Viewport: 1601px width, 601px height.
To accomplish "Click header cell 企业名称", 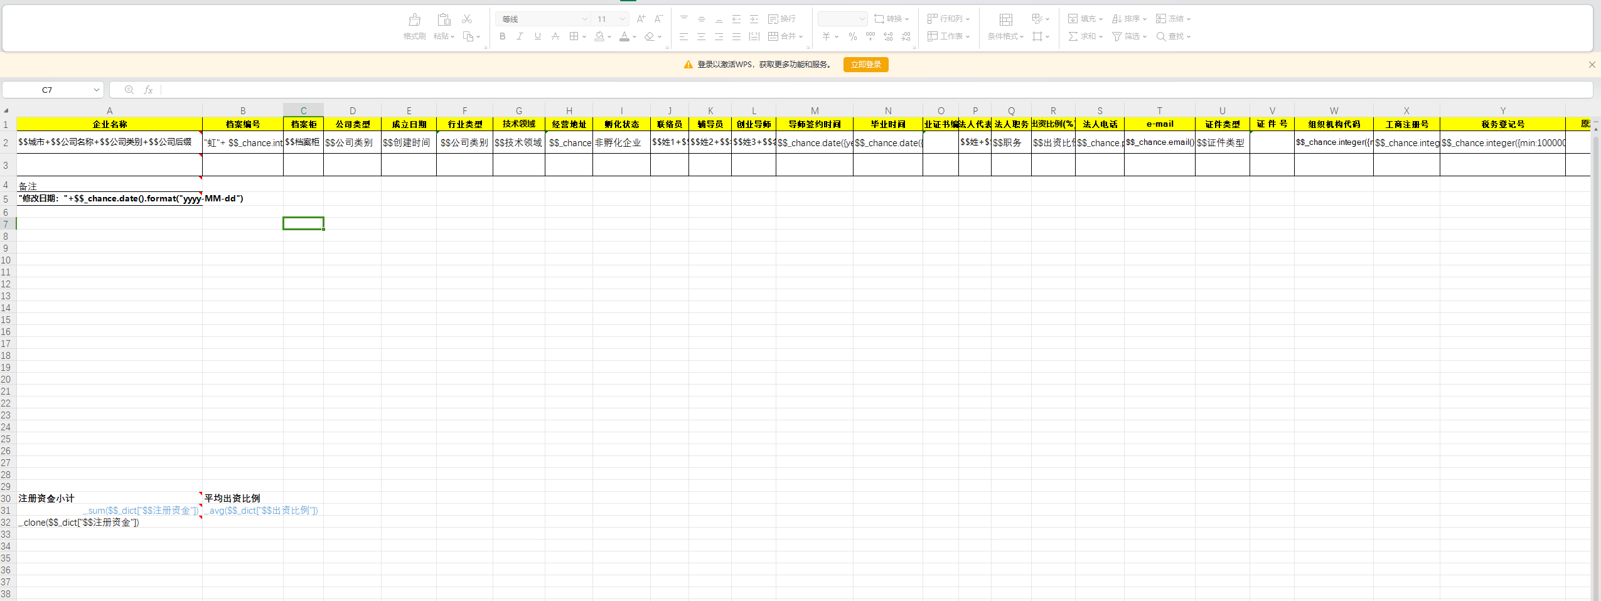I will click(x=109, y=124).
